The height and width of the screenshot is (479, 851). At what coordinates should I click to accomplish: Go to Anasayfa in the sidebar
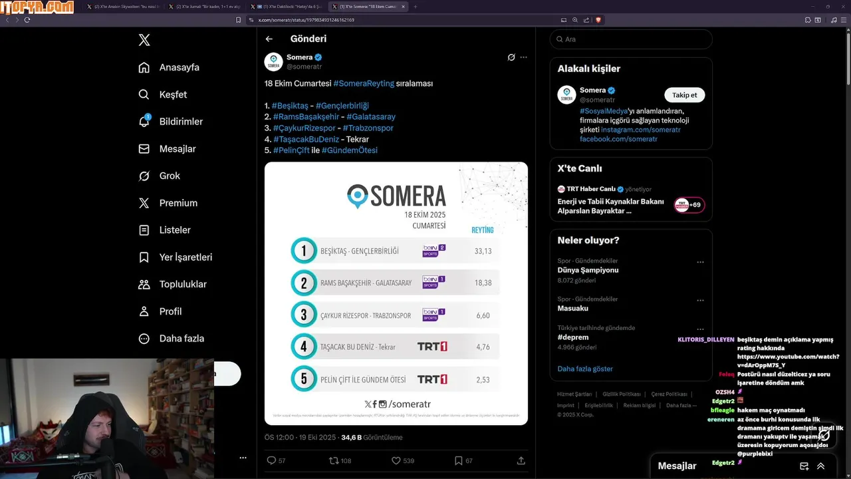[169, 67]
